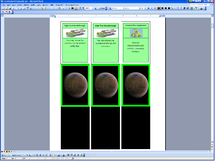215x161 pixels.
Task: Justify the paragraph text
Action: pyautogui.click(x=169, y=8)
